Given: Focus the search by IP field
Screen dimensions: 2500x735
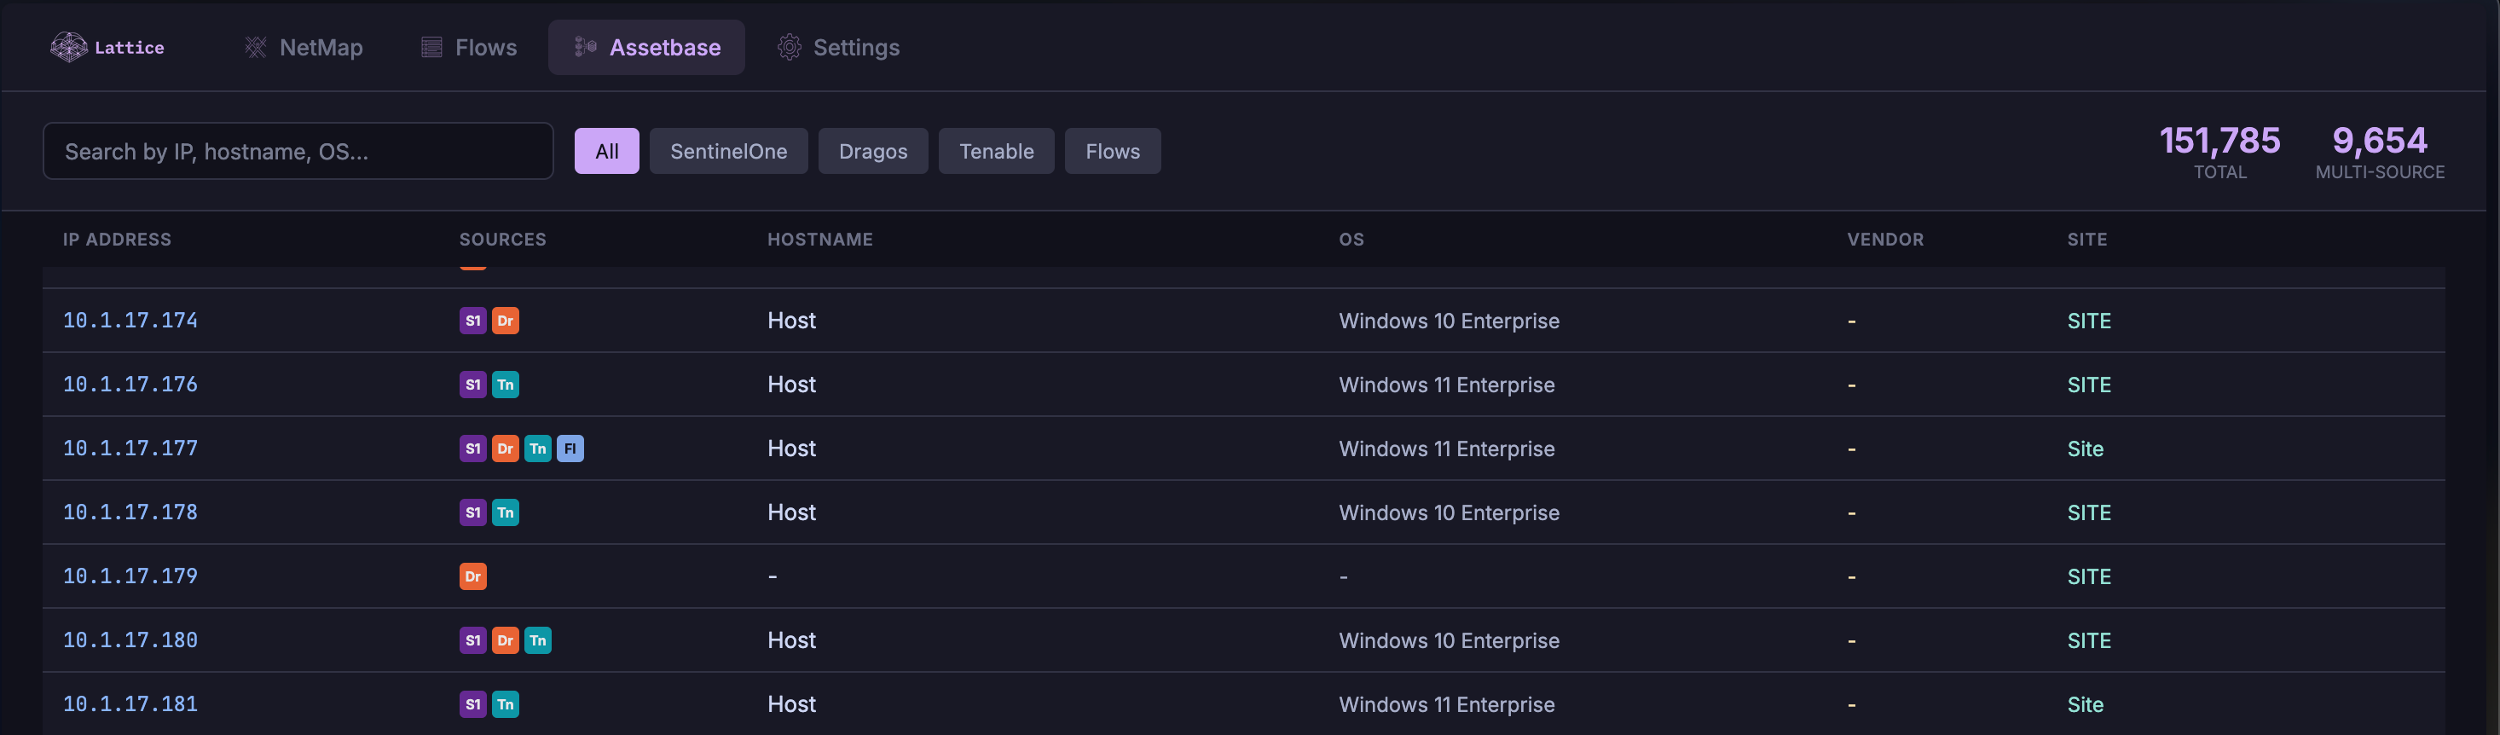Looking at the screenshot, I should coord(297,152).
